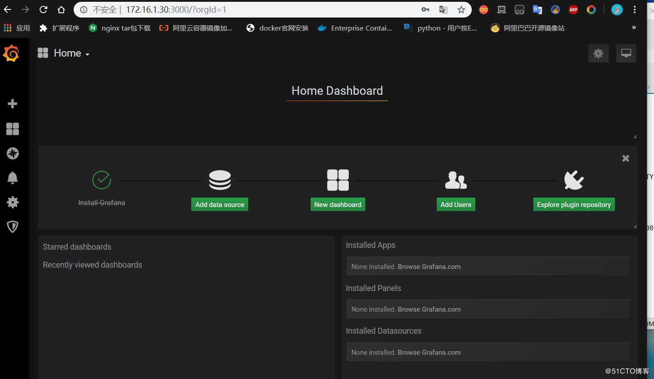Image resolution: width=654 pixels, height=379 pixels.
Task: Click the Chrome profile avatar
Action: (x=617, y=9)
